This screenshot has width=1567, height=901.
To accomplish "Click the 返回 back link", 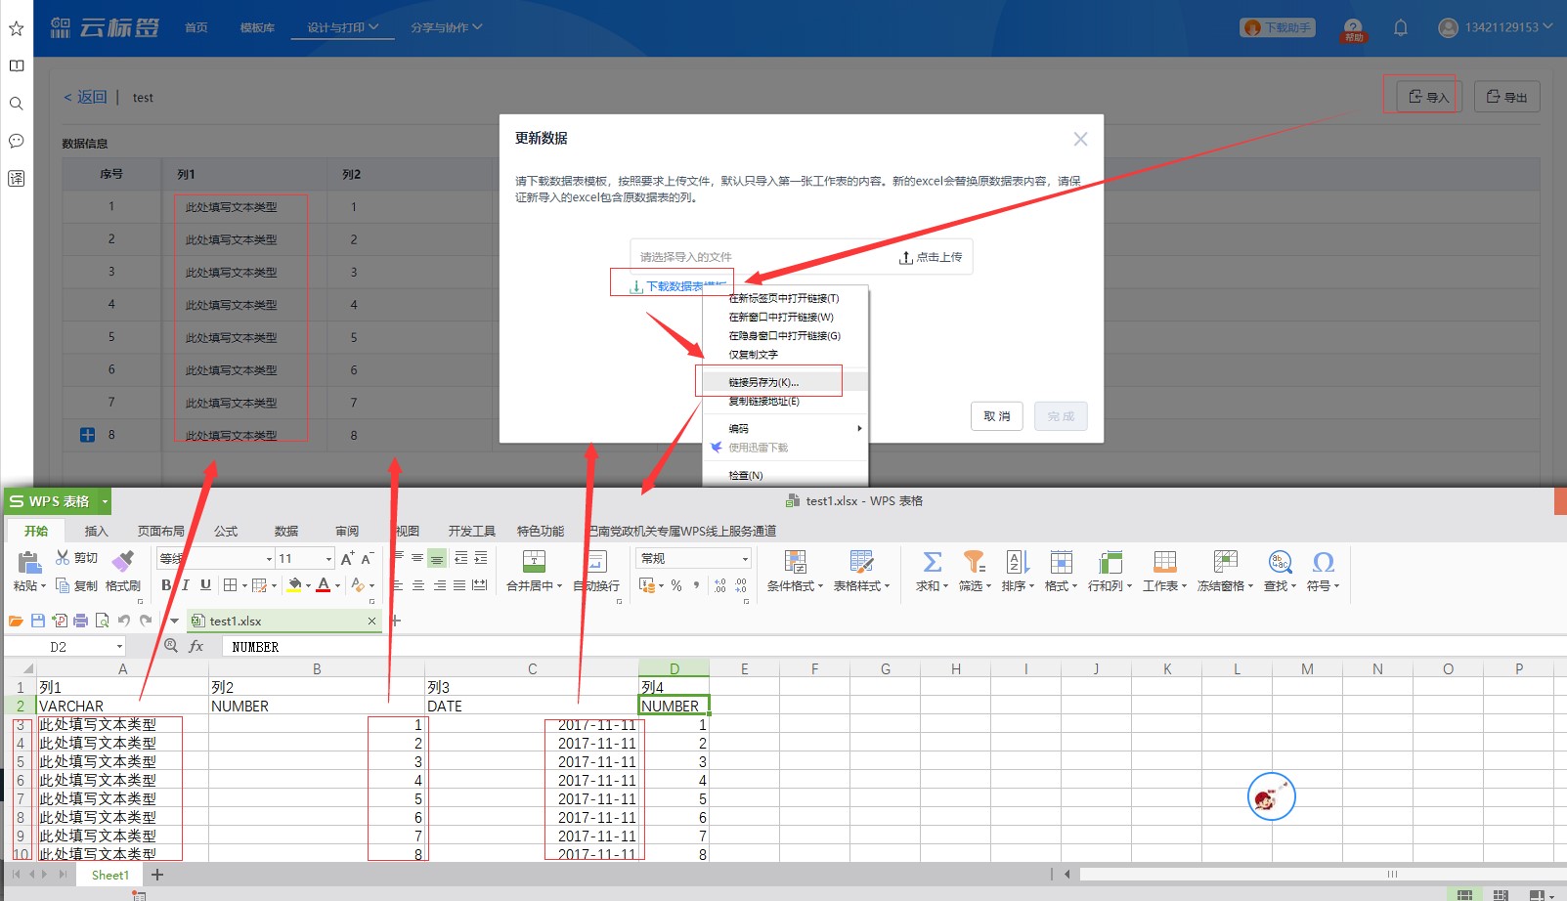I will [85, 97].
